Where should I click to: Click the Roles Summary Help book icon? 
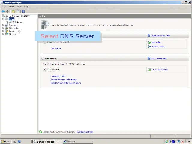coord(149,35)
